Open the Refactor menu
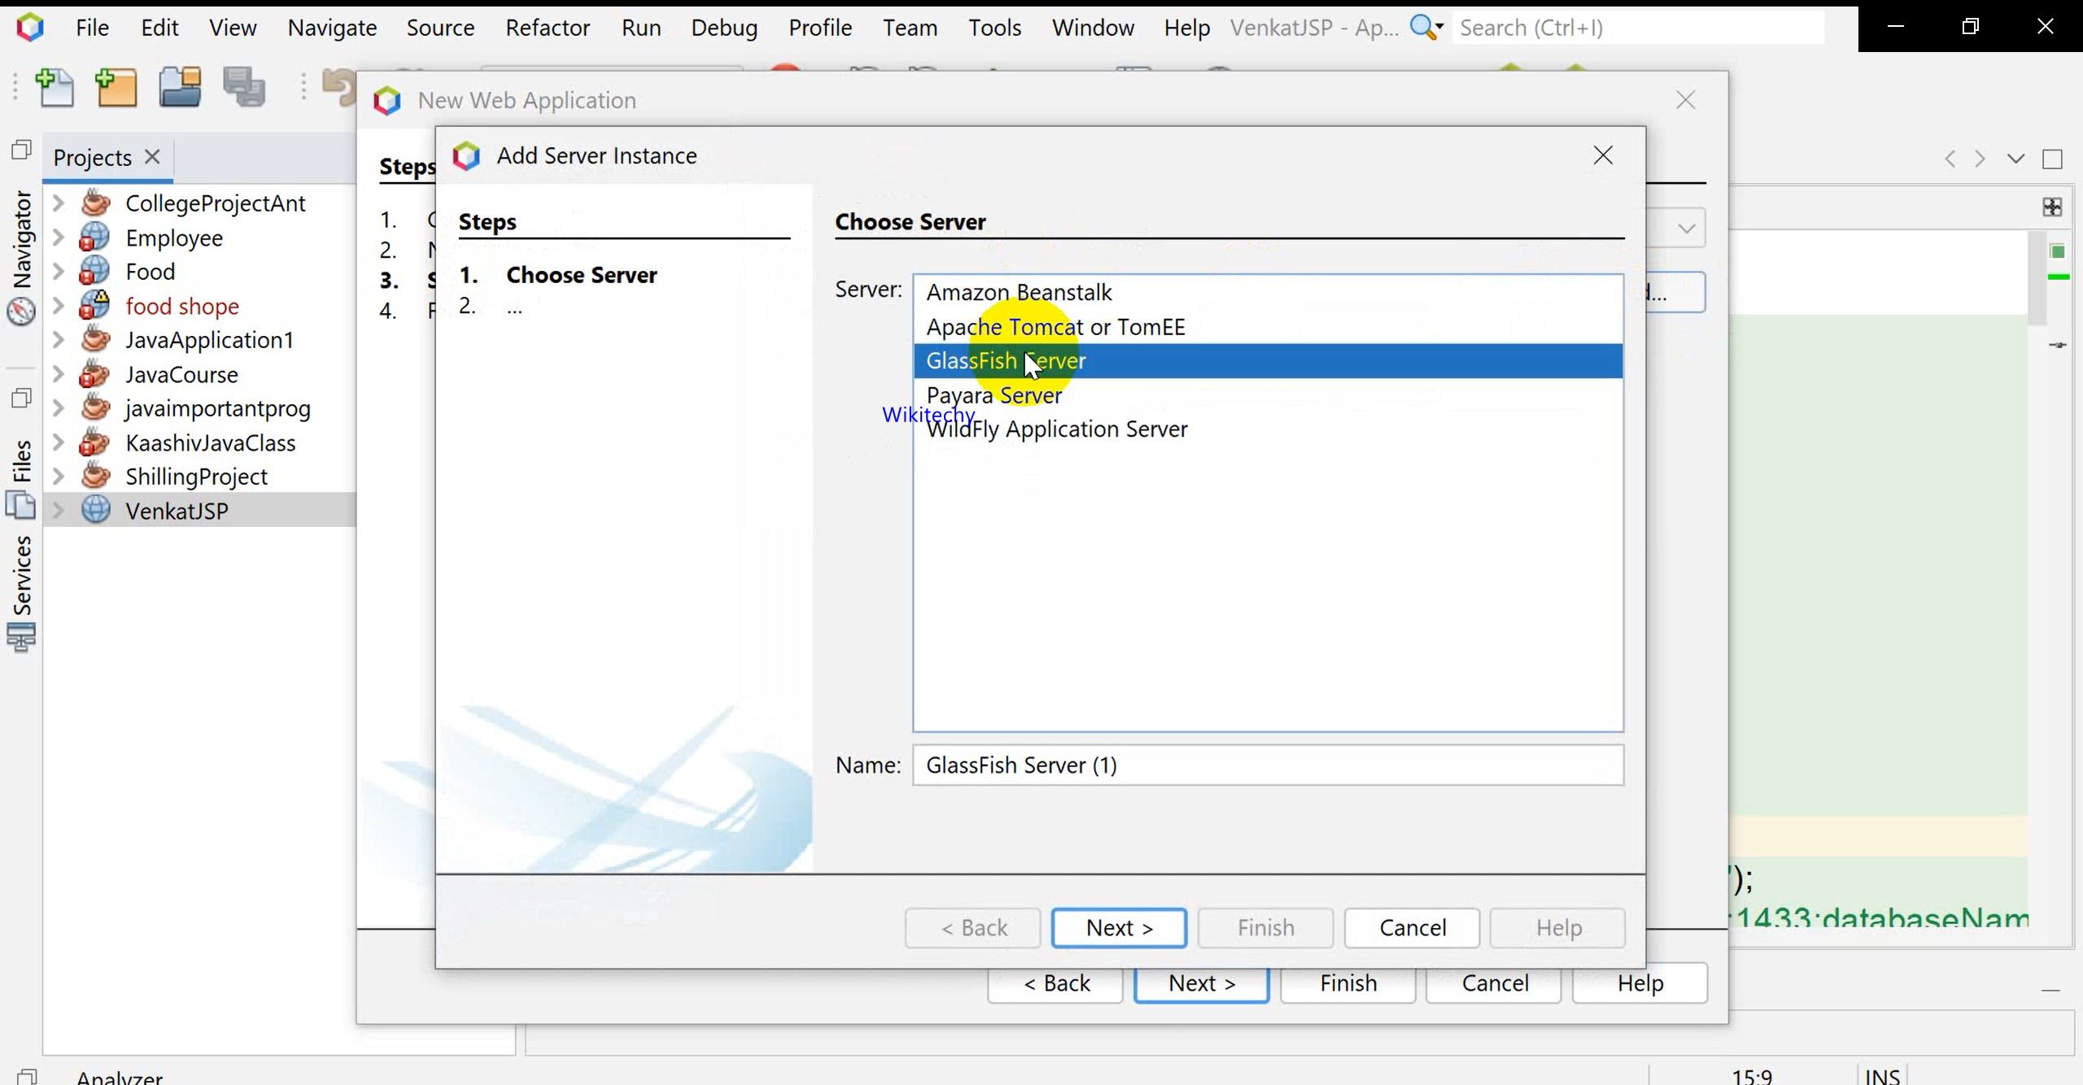The image size is (2083, 1085). pos(548,28)
